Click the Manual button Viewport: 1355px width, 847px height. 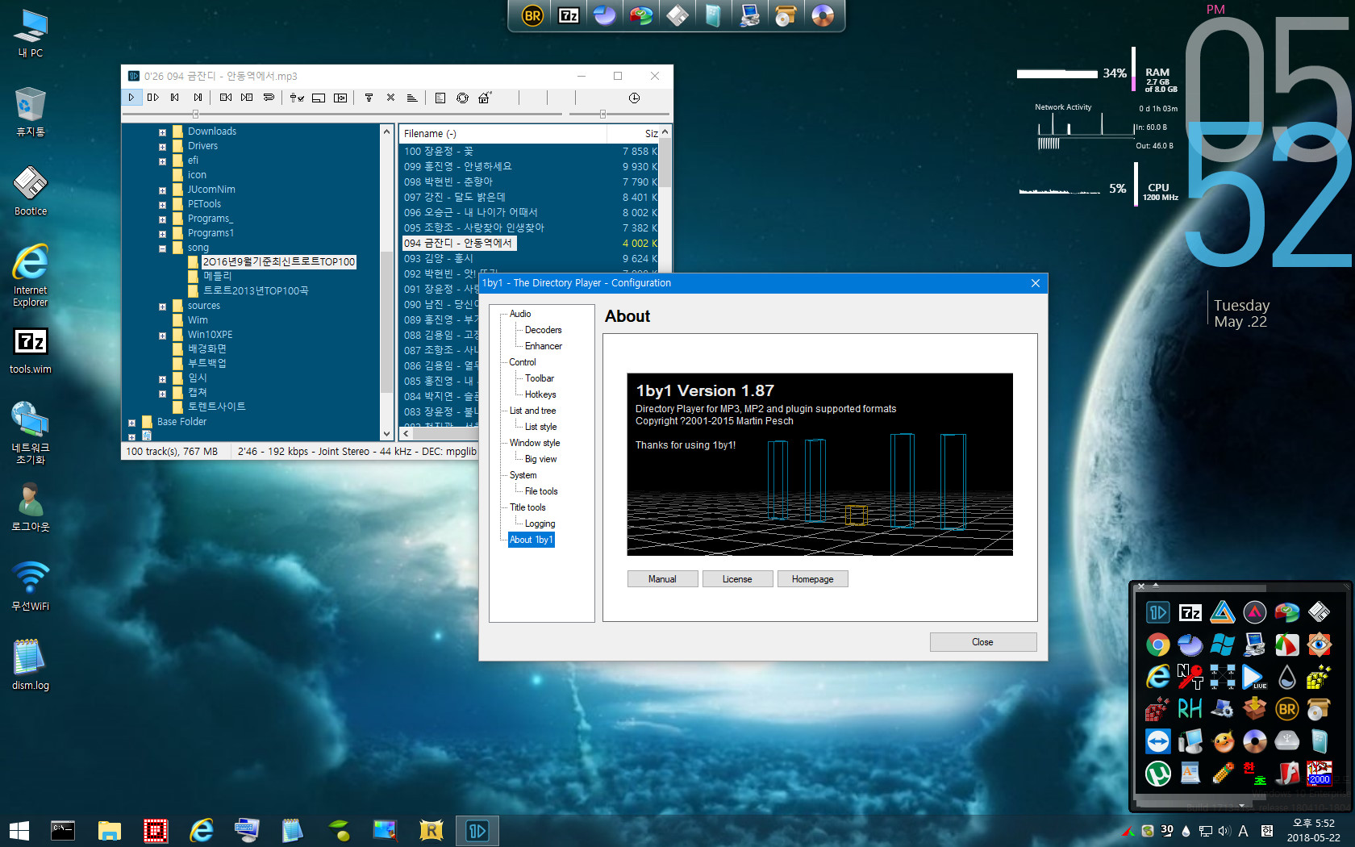click(x=662, y=579)
